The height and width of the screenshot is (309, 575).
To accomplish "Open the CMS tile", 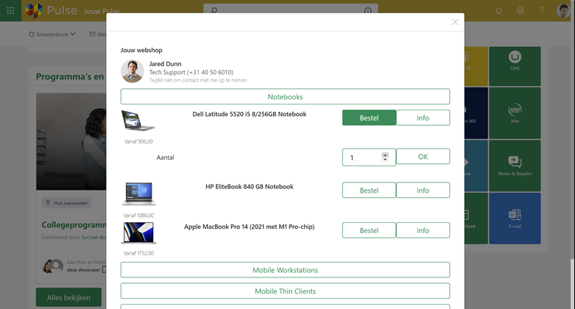I will click(515, 66).
